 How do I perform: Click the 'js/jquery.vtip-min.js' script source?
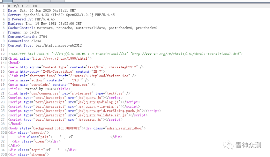(98, 106)
